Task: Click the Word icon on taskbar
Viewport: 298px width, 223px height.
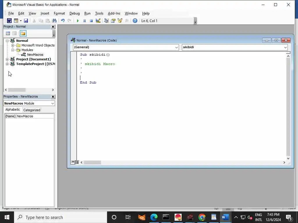Action: coord(225,217)
